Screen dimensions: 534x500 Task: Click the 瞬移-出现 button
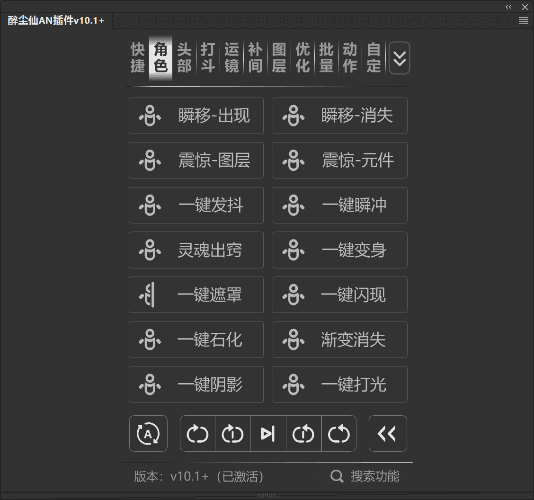tap(196, 116)
